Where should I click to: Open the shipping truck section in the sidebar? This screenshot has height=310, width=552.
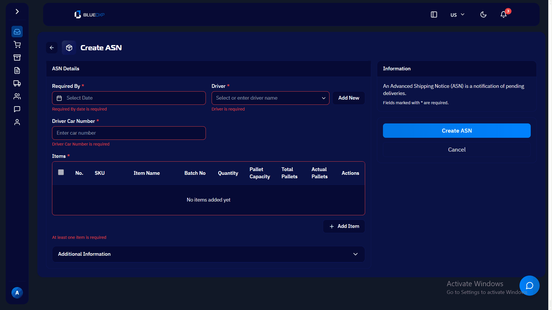(17, 83)
